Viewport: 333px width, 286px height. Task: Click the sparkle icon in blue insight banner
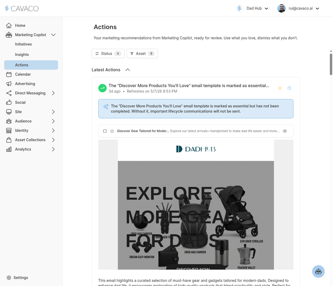coord(106,107)
